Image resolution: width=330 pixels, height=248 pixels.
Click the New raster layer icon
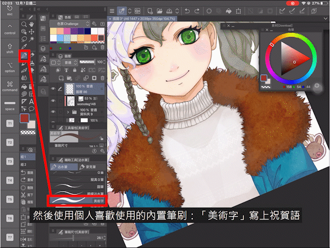(x=61, y=78)
